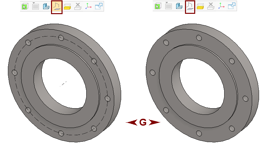
Task: Turn on the sketch visibility toggle in right toolbar
Action: (x=190, y=7)
